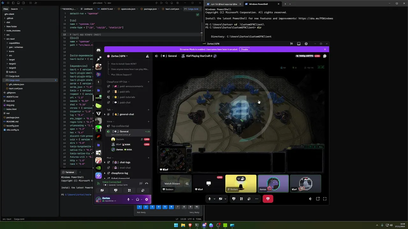This screenshot has height=229, width=408.
Task: Disconnect from voice in Voice Connected panel
Action: [147, 183]
